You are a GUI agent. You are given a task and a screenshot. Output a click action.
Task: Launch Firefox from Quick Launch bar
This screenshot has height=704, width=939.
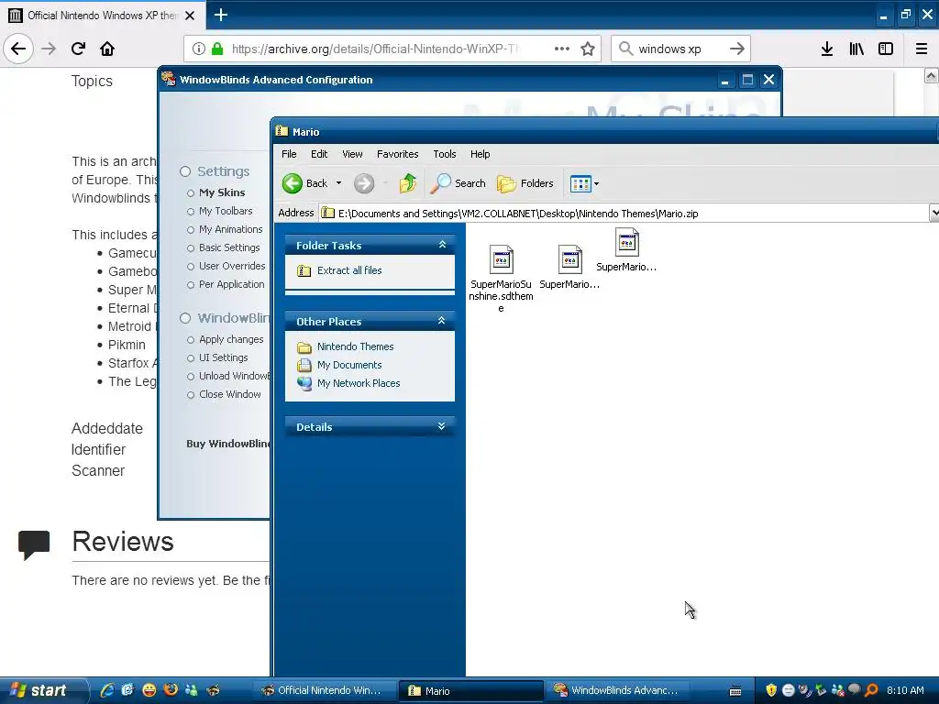[170, 690]
